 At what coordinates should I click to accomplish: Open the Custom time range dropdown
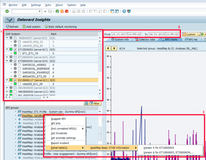tap(199, 34)
